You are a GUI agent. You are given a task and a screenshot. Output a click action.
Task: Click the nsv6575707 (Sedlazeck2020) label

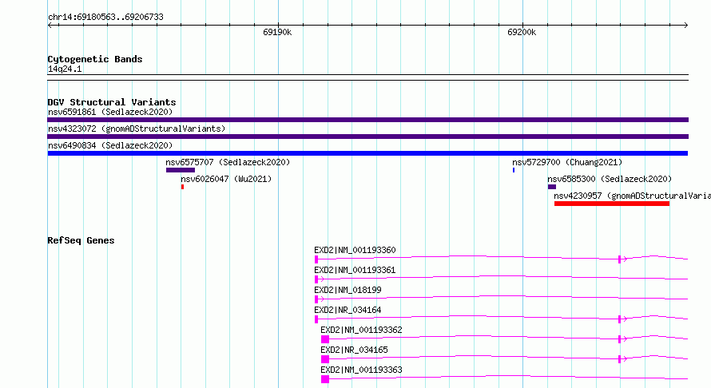point(228,162)
